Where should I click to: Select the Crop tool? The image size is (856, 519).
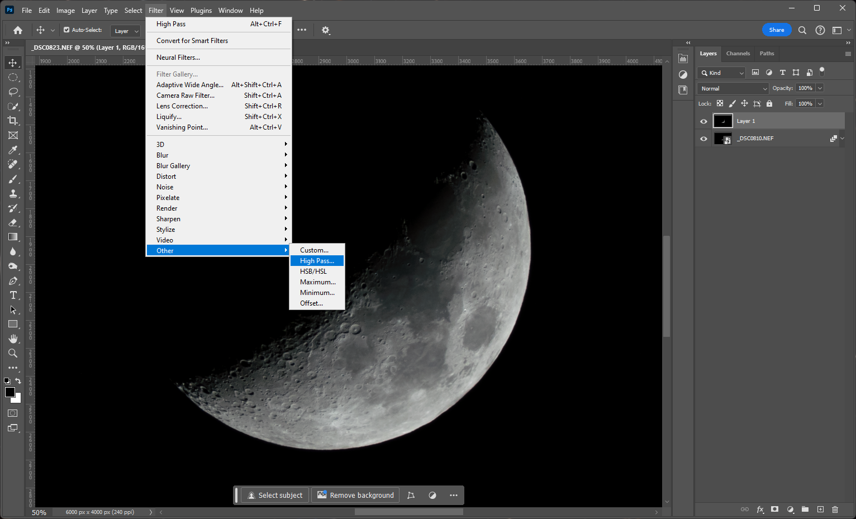coord(13,121)
